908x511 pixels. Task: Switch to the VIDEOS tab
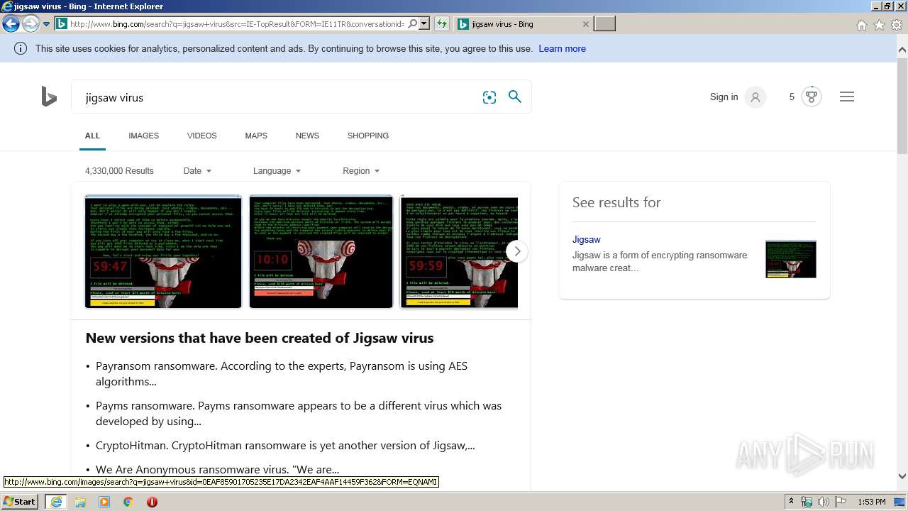(201, 136)
